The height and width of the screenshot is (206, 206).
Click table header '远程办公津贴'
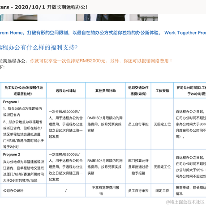pyautogui.click(x=66, y=90)
